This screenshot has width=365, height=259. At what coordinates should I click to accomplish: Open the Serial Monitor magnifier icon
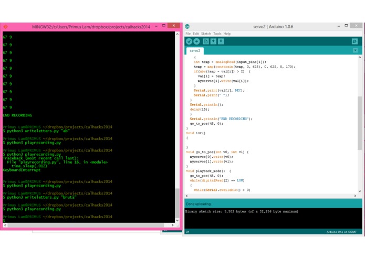pos(354,41)
